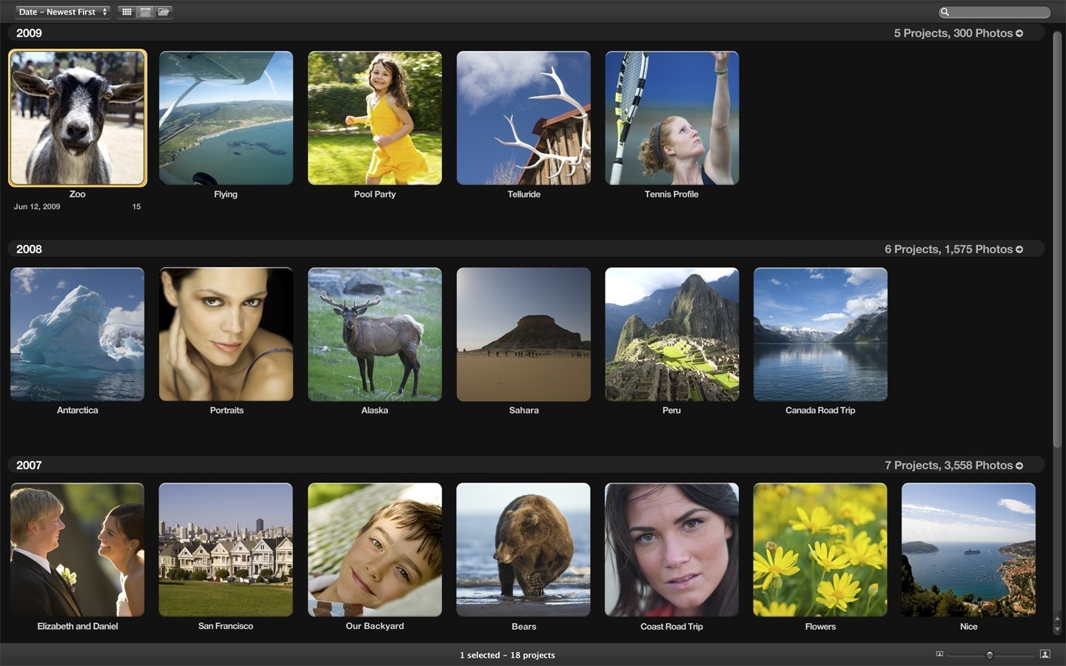Image resolution: width=1066 pixels, height=666 pixels.
Task: Select the Peru project thumbnail
Action: (x=671, y=334)
